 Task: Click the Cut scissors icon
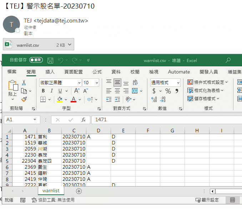[24, 82]
